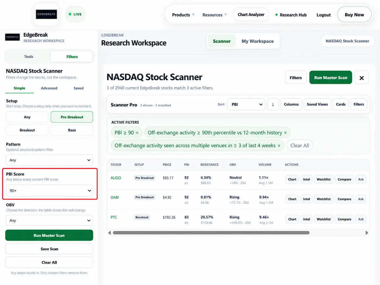Image resolution: width=380 pixels, height=285 pixels.
Task: Select the Any setup option
Action: pyautogui.click(x=27, y=117)
